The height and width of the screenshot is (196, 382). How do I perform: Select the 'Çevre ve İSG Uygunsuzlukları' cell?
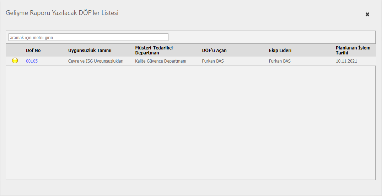(x=96, y=61)
